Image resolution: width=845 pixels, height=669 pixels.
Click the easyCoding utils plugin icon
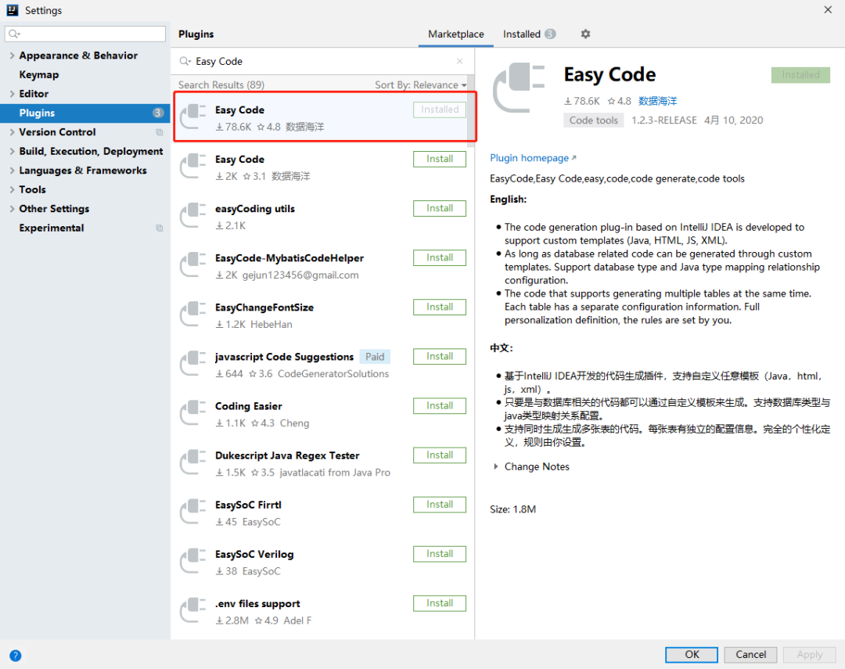pos(193,216)
